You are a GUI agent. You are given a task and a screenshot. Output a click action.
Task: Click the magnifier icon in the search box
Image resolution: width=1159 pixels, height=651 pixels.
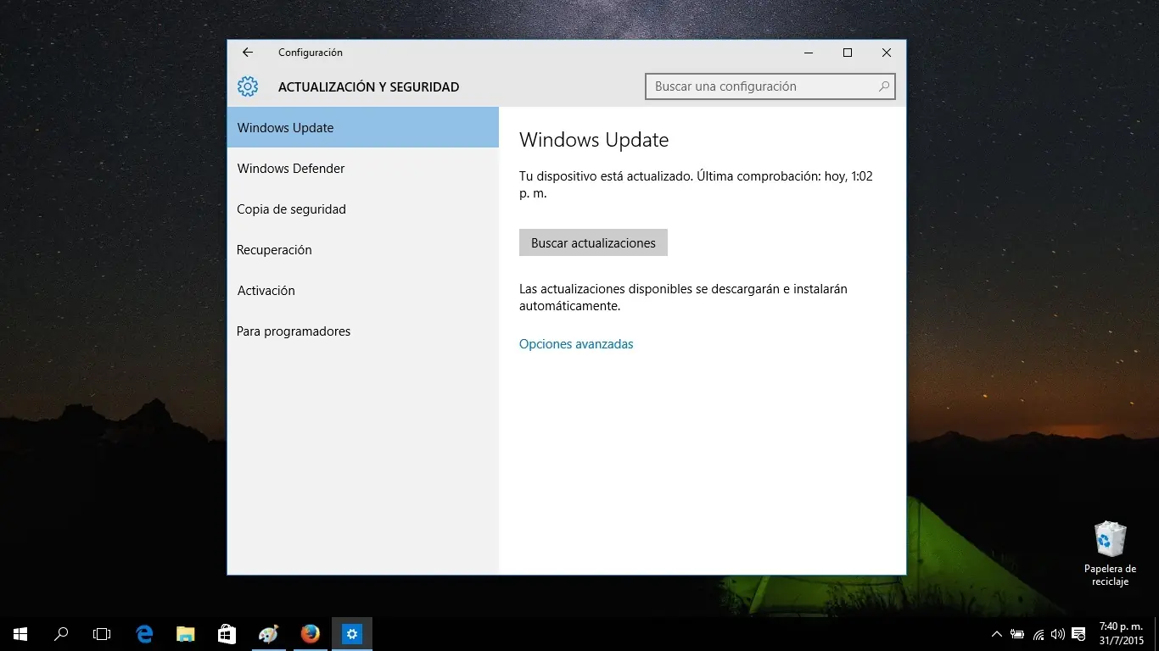click(884, 86)
